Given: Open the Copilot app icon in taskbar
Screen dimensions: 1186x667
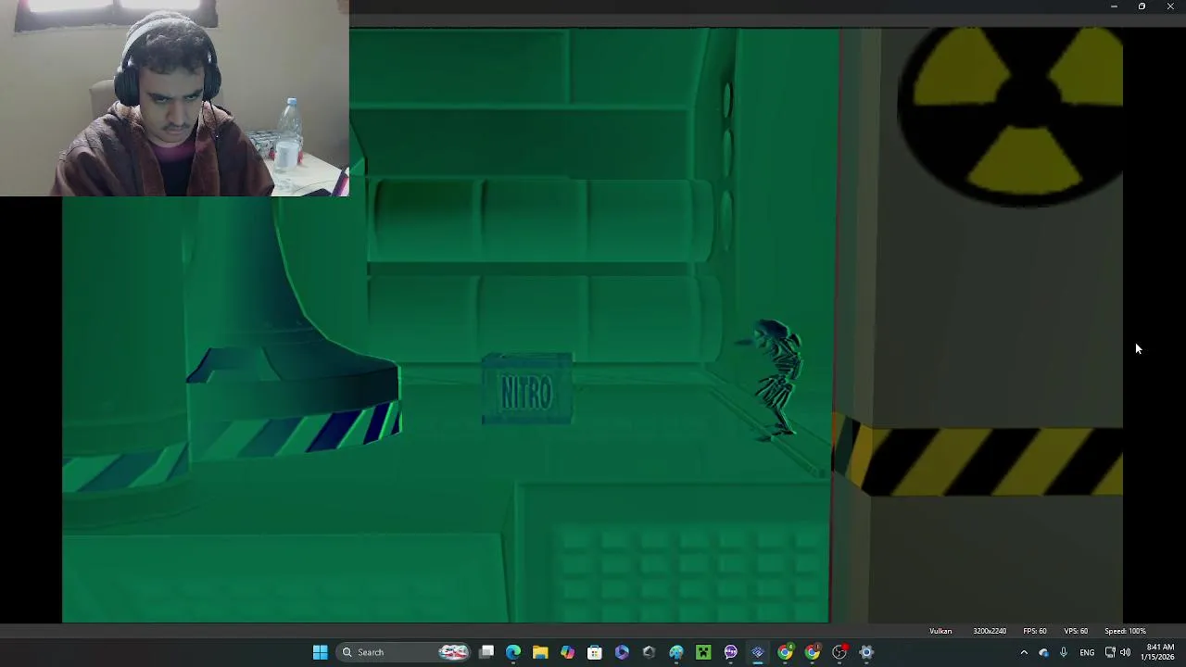Looking at the screenshot, I should [567, 652].
